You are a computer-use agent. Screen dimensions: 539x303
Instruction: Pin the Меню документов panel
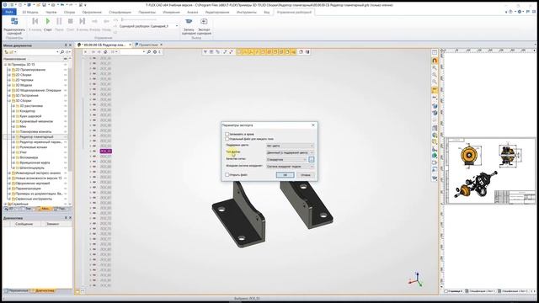pos(66,45)
